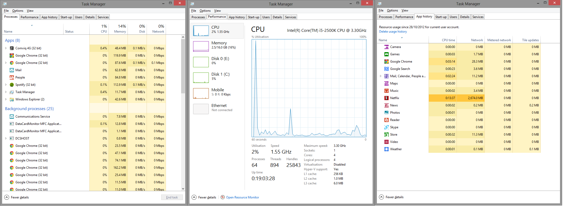Select the Ethernet thumbnail in Performance list
Image resolution: width=565 pixels, height=206 pixels.
[201, 109]
